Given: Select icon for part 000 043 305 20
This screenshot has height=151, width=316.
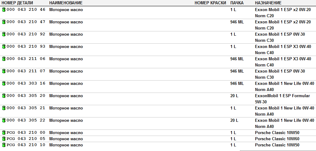Looking at the screenshot, I should click(x=4, y=96).
